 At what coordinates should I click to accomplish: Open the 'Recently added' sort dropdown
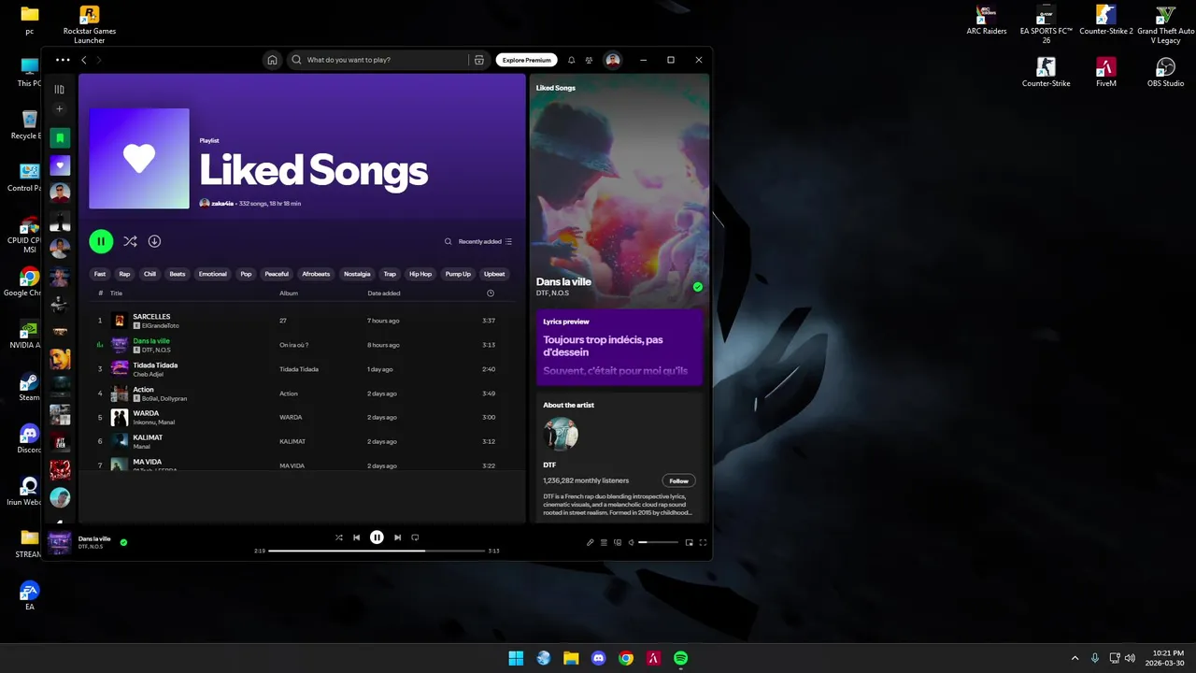(485, 241)
